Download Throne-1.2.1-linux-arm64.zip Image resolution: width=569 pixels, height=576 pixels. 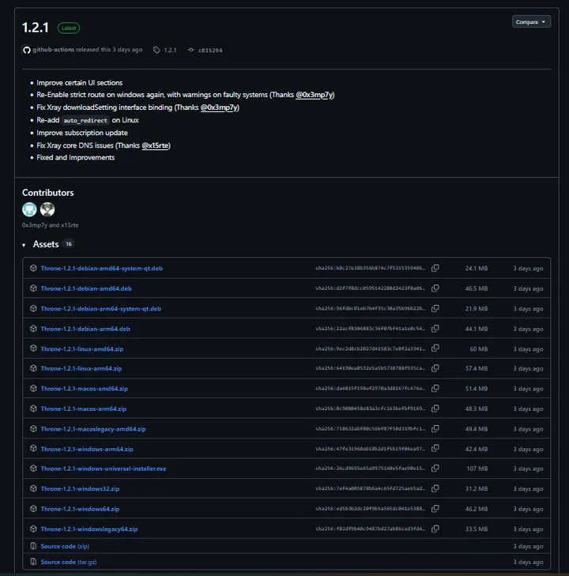point(81,368)
